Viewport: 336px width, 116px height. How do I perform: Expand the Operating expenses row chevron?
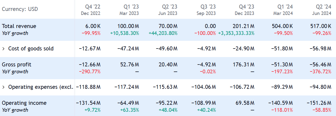click(3, 87)
